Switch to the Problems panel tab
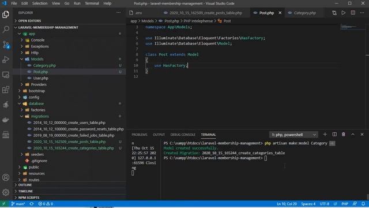Screen dimensions: 369x208 tap(140, 135)
